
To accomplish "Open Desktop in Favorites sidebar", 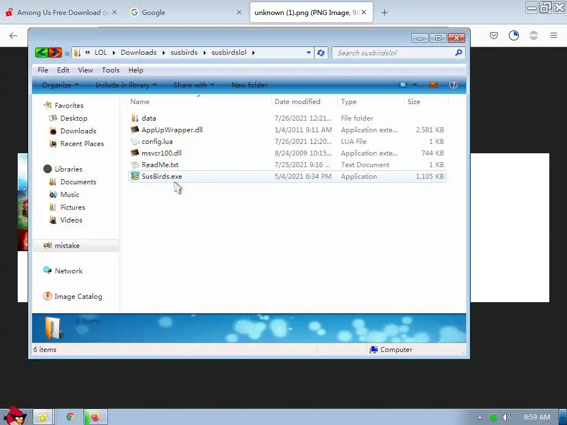I will tap(74, 118).
